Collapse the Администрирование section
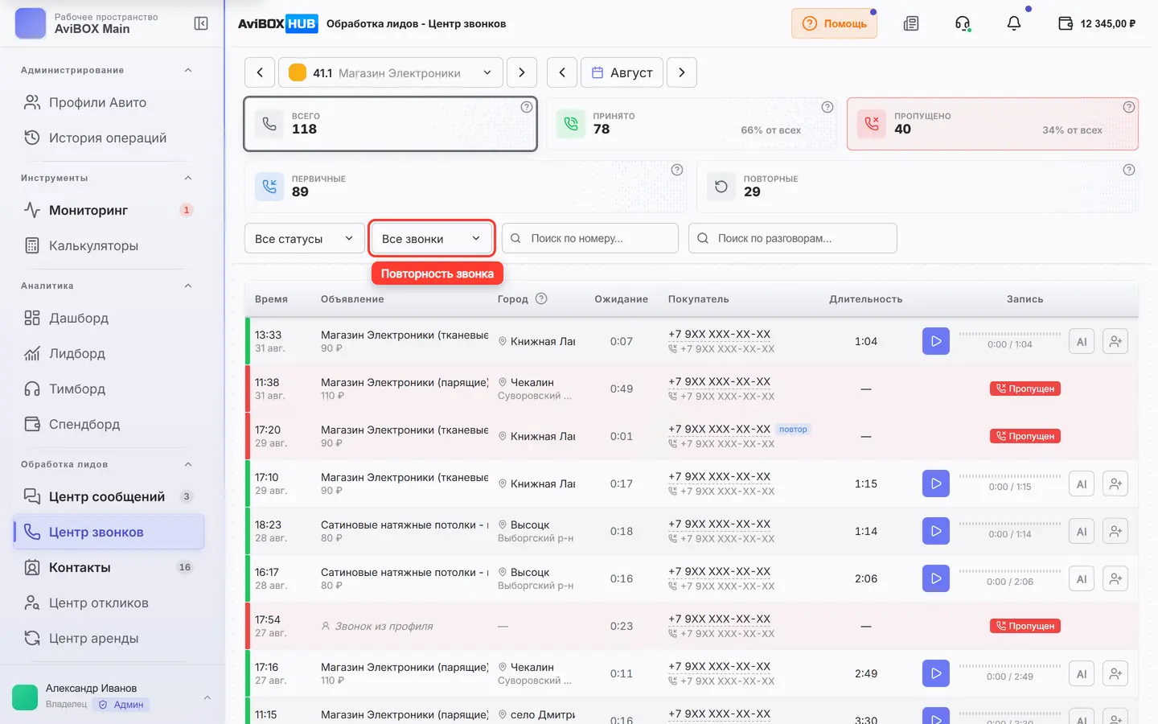 (188, 70)
